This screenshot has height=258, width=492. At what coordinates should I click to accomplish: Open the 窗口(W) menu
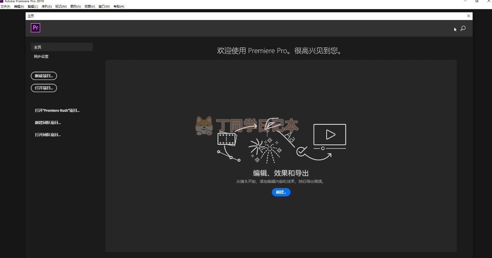coord(104,7)
